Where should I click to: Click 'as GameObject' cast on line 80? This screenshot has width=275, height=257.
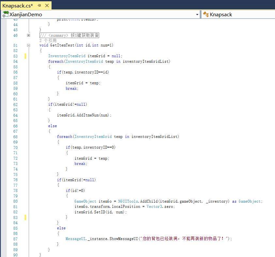click(x=246, y=201)
